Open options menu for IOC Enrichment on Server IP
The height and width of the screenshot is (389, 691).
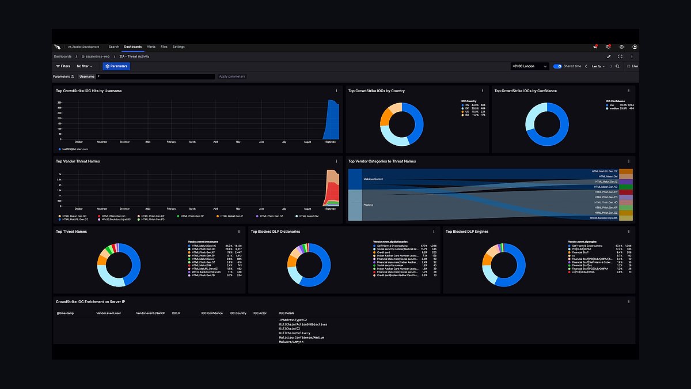[x=629, y=301]
